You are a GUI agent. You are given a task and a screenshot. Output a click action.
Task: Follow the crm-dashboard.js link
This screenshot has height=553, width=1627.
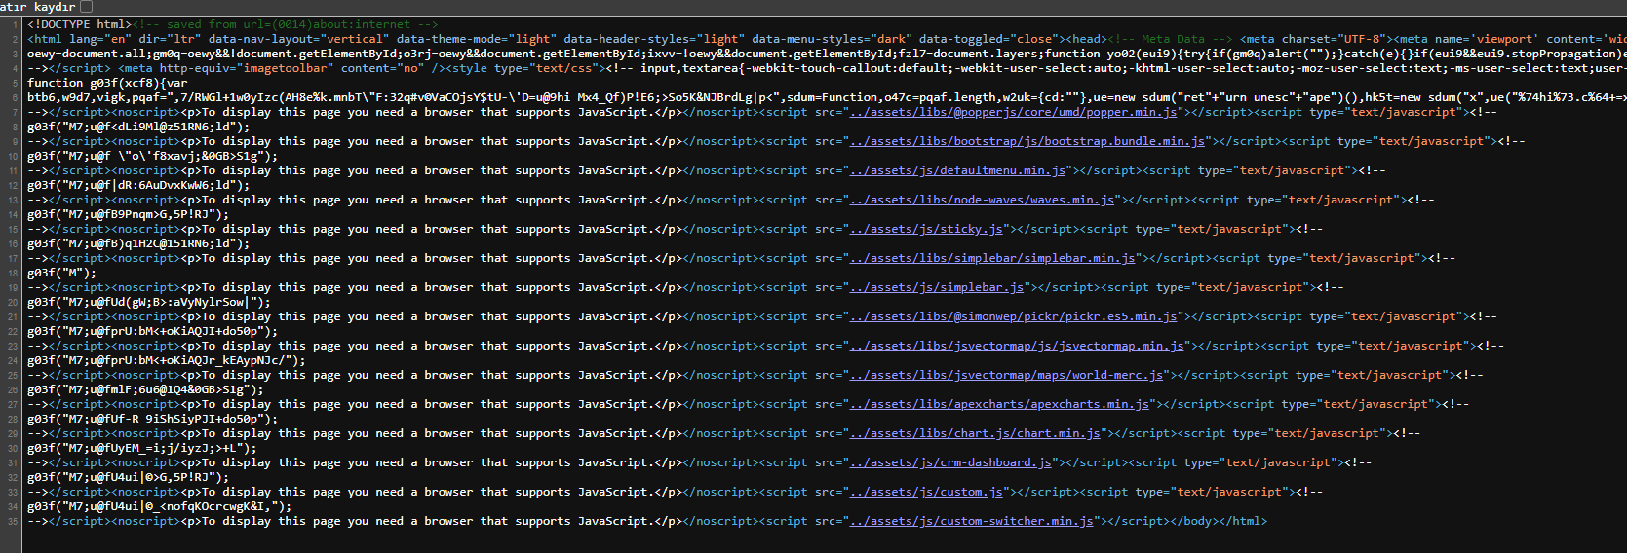pos(951,462)
